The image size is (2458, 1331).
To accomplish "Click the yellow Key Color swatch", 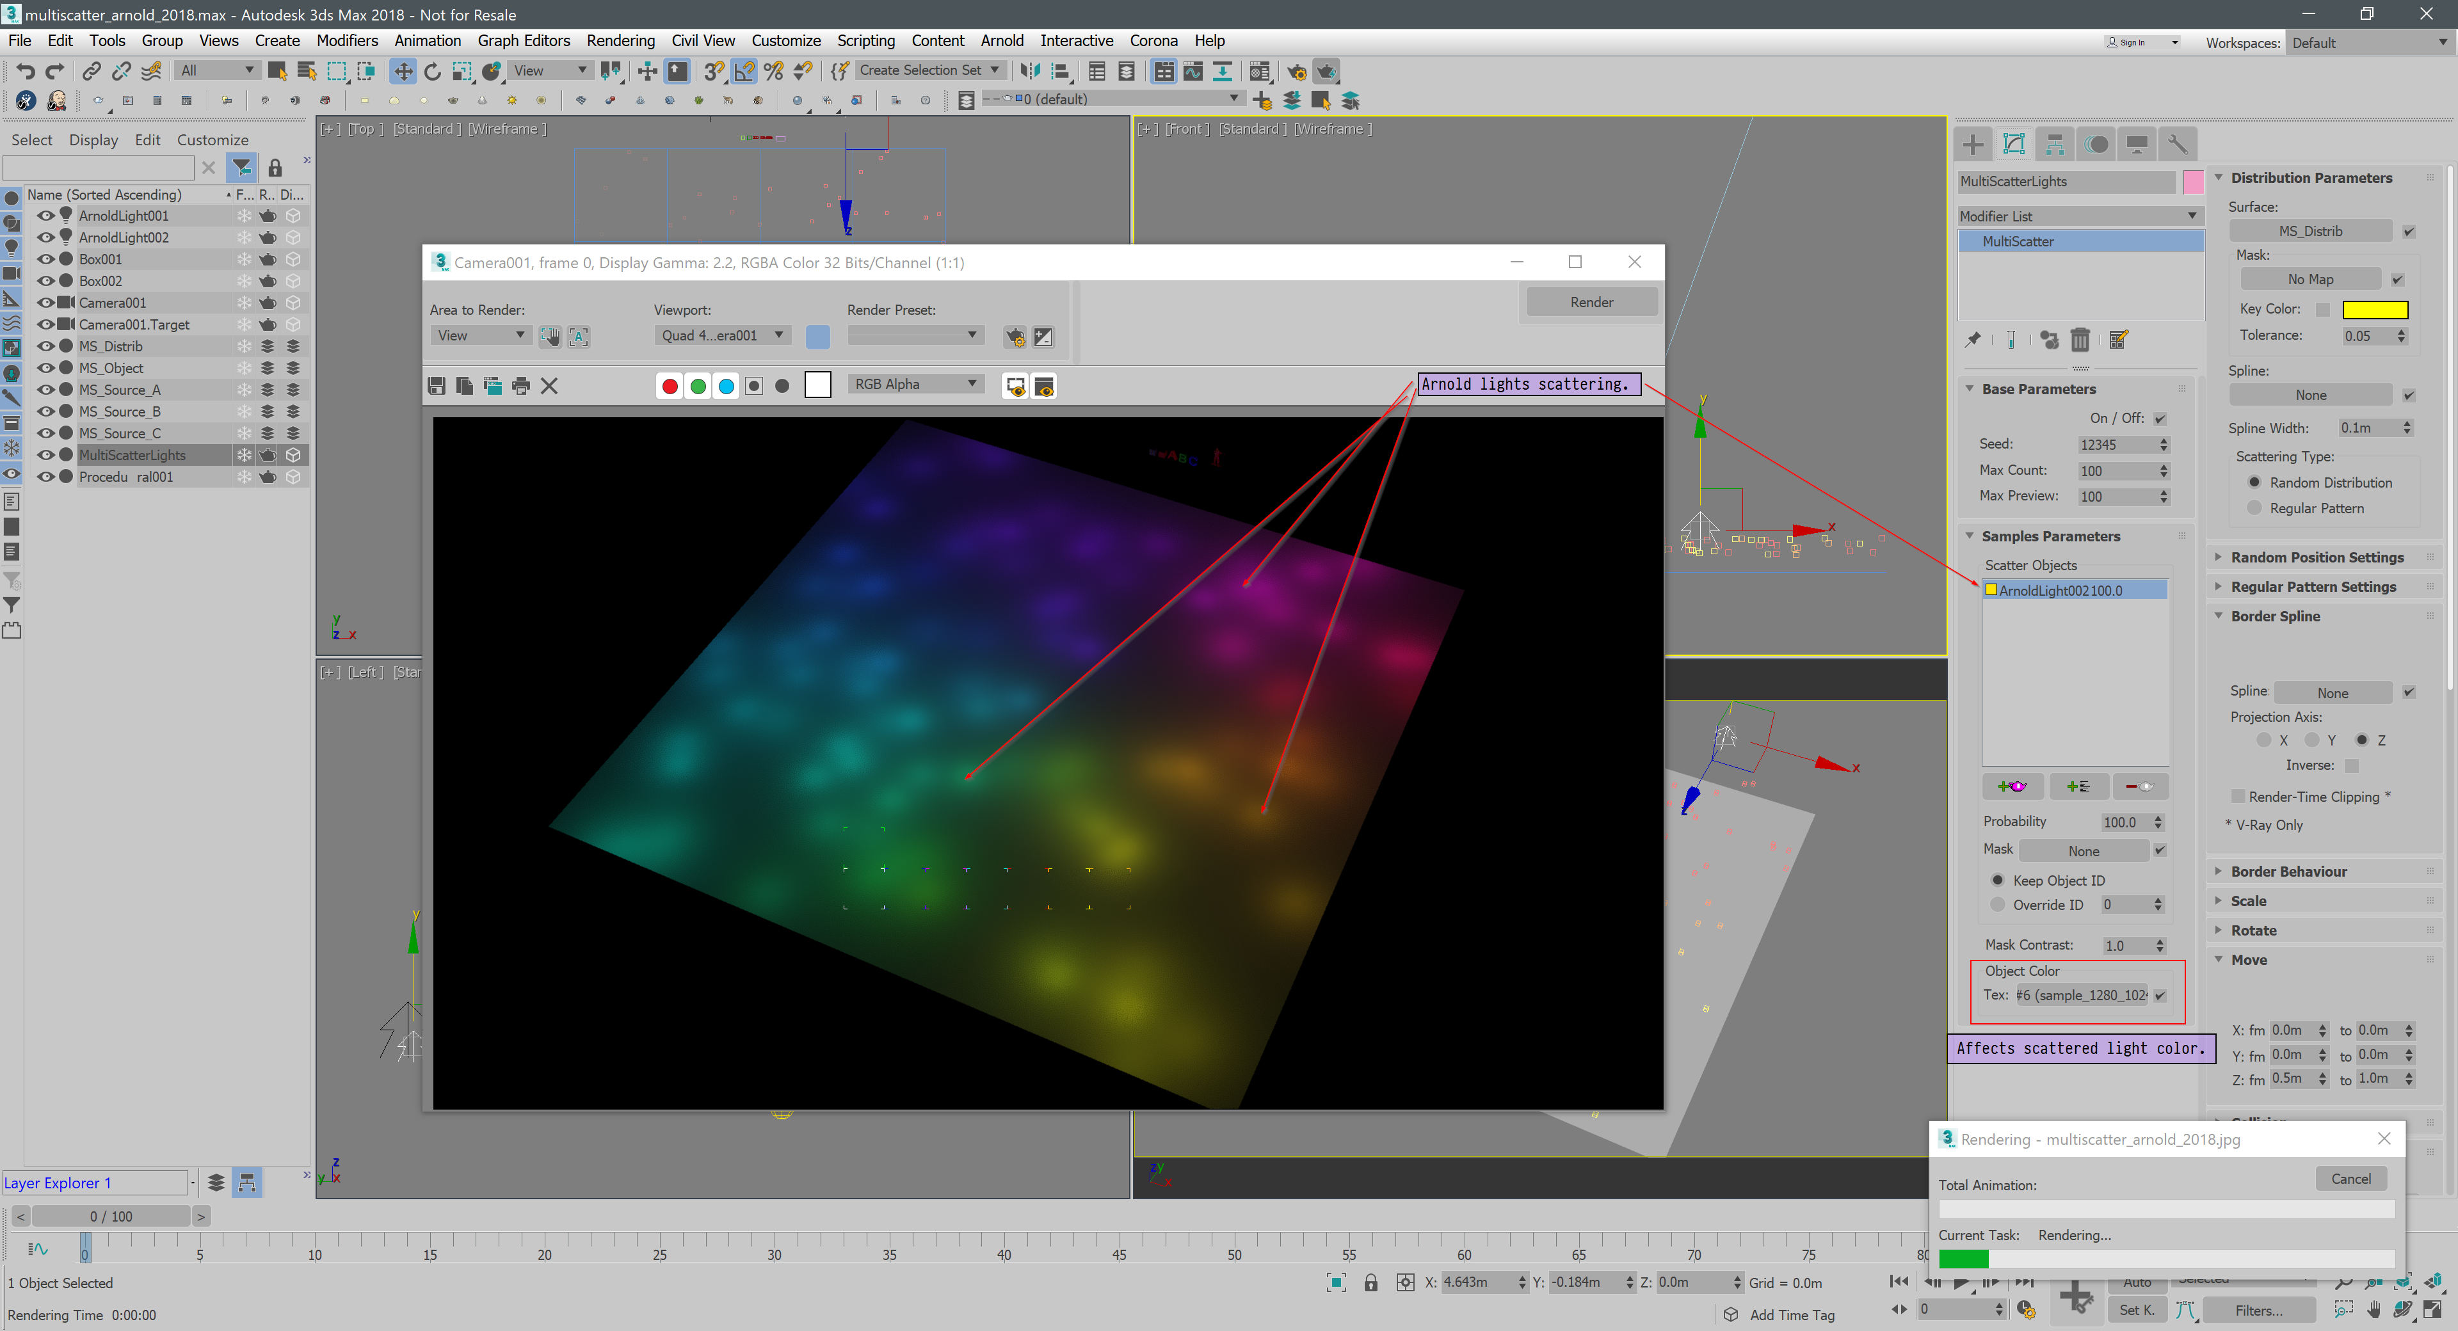I will tap(2375, 309).
